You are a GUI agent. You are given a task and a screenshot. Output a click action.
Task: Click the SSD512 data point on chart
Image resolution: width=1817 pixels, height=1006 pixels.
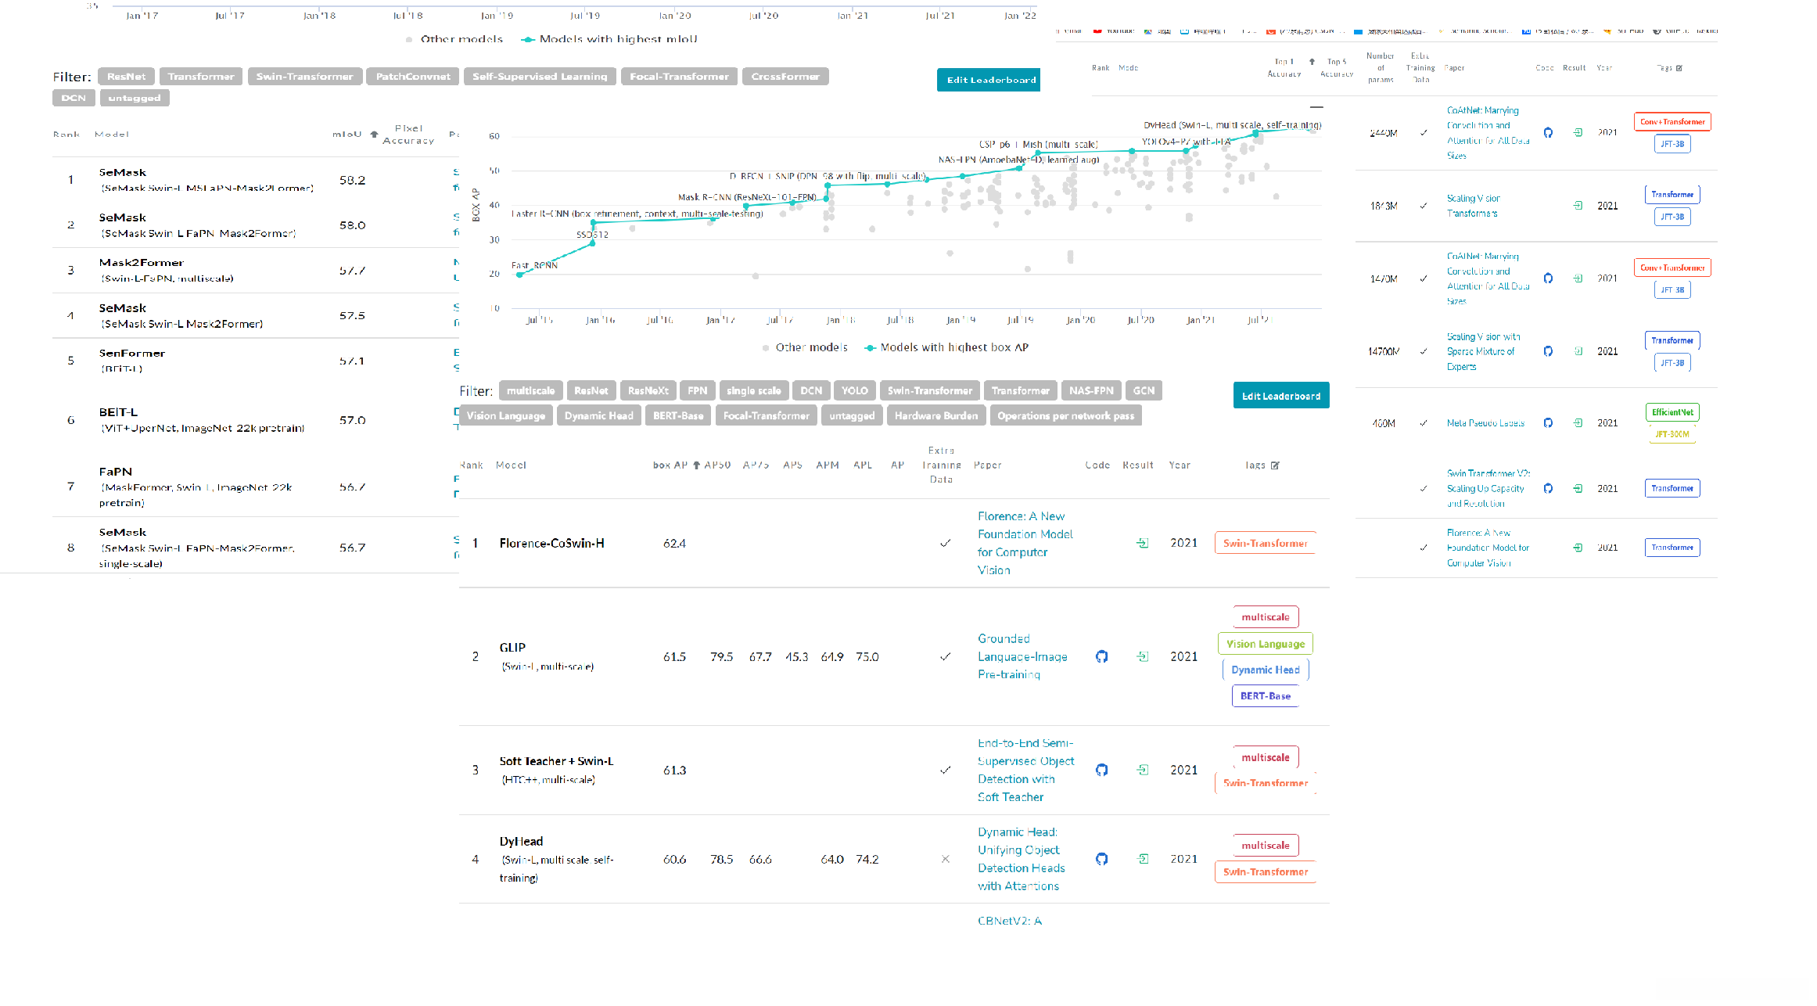click(x=593, y=243)
